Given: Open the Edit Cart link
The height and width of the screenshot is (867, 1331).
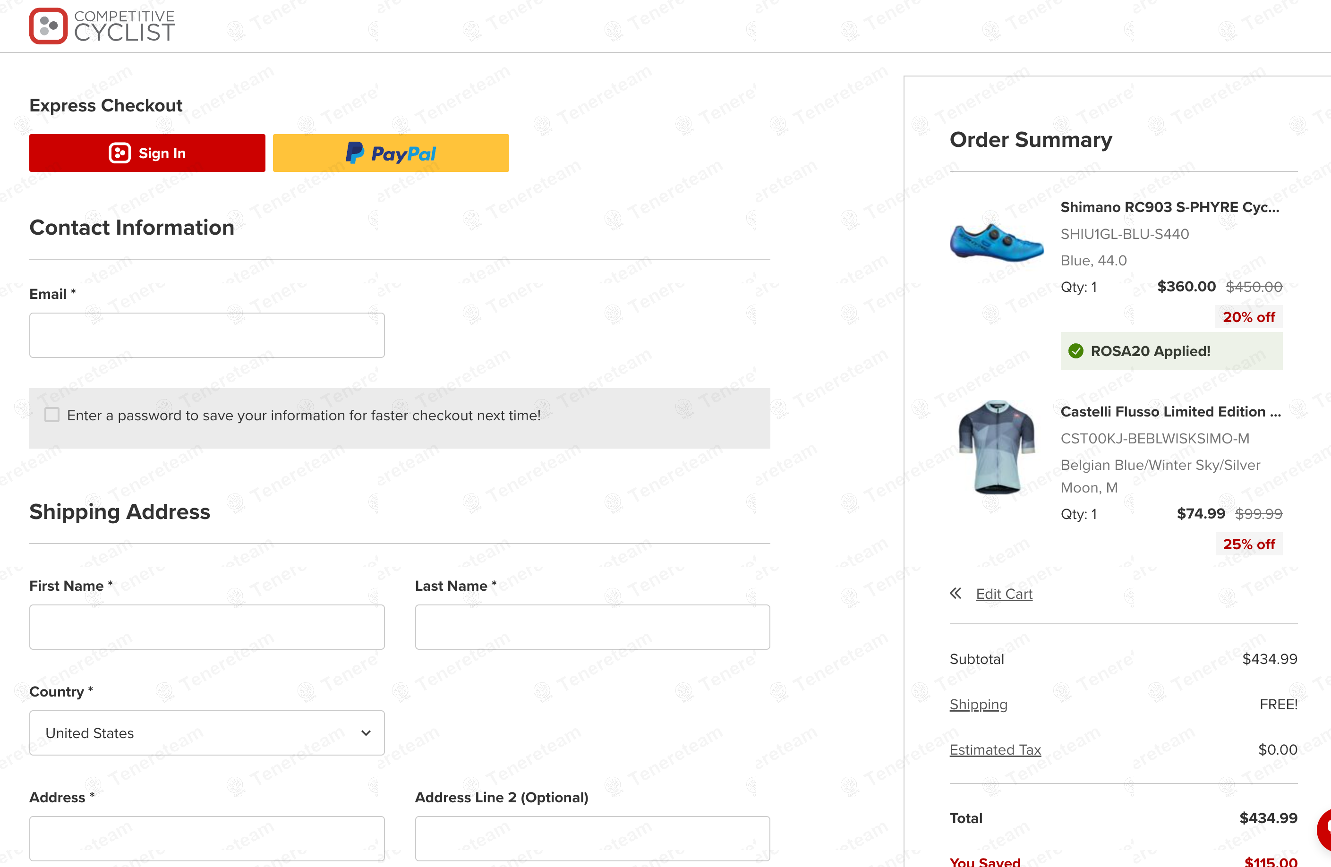Looking at the screenshot, I should 1004,594.
